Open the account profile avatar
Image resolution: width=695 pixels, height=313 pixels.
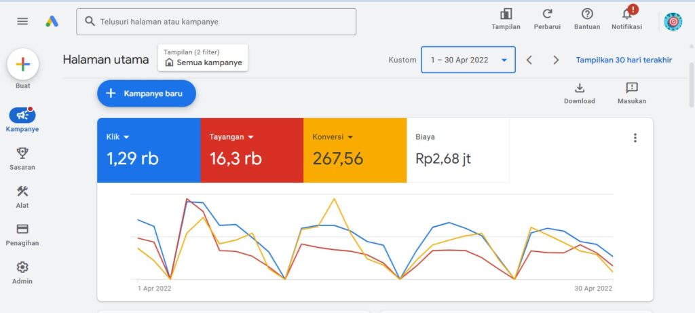click(673, 22)
